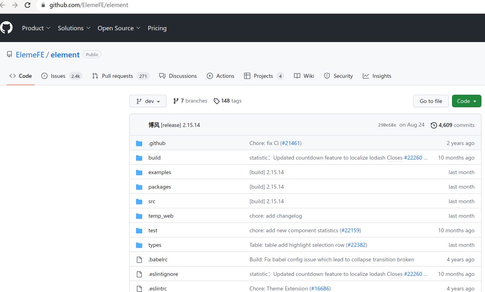The height and width of the screenshot is (292, 485).
Task: Open the Wiki book icon
Action: [298, 75]
